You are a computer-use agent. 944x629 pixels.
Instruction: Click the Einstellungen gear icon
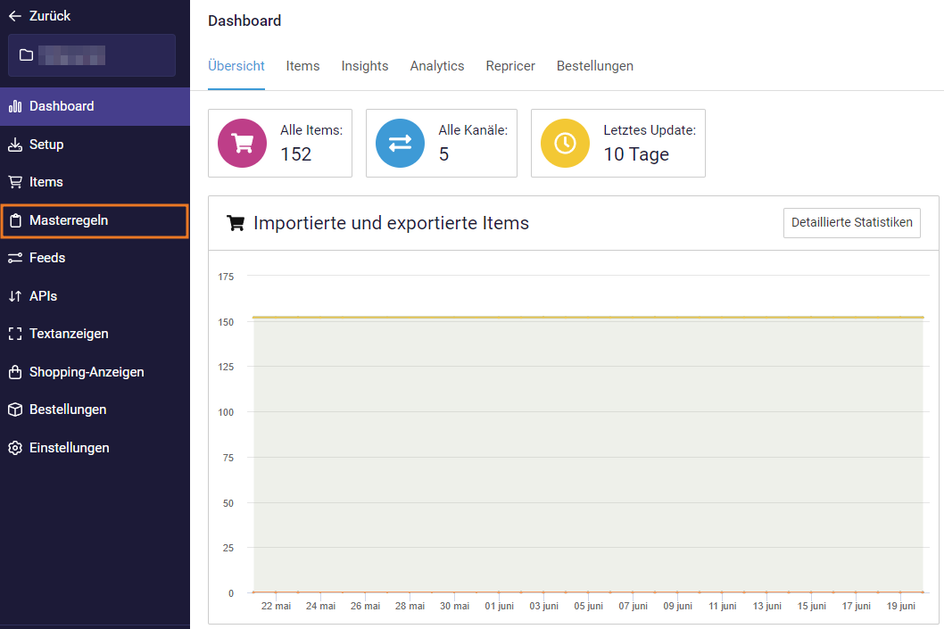coord(14,448)
